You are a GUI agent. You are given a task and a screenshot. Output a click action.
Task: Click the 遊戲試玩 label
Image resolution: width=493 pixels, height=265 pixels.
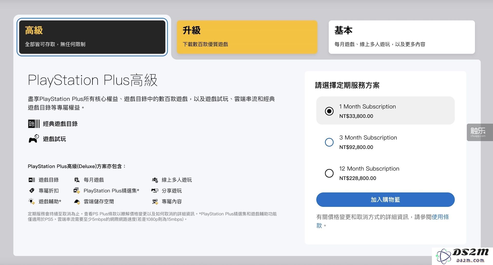pyautogui.click(x=54, y=139)
